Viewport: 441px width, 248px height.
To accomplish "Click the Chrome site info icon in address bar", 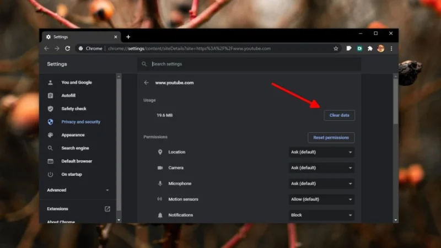I will click(80, 48).
